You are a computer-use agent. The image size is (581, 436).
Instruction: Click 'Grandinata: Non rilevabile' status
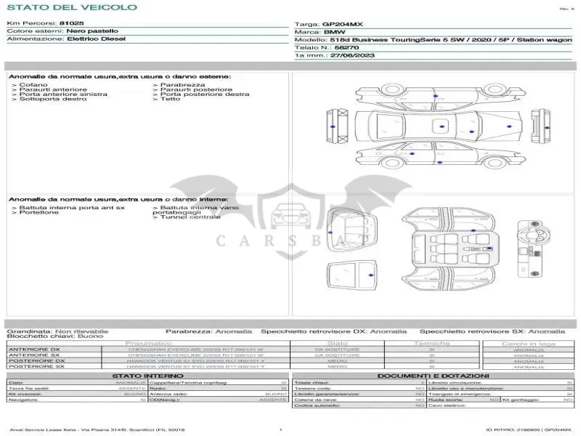[57, 331]
